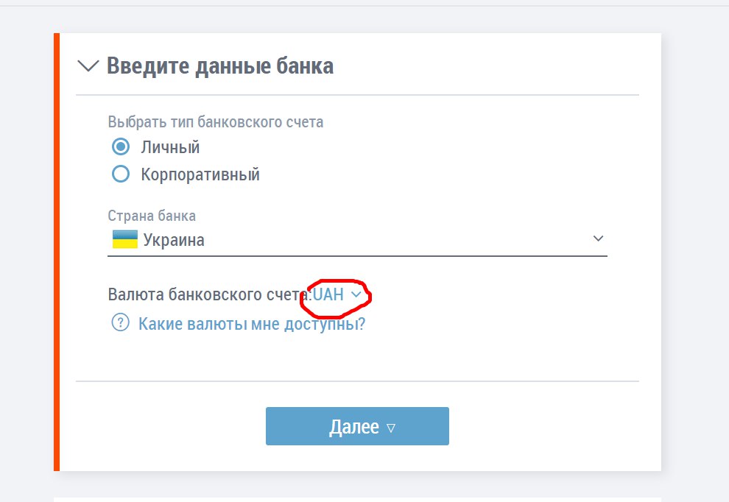
Task: Select the Личный radio button
Action: (x=120, y=146)
